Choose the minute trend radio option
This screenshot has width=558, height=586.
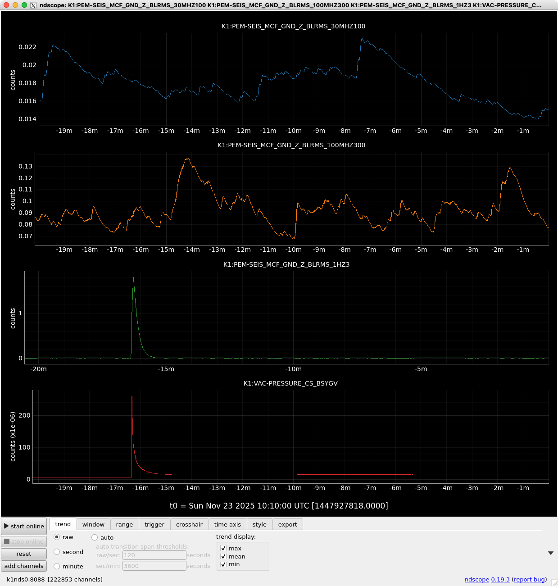(x=57, y=566)
